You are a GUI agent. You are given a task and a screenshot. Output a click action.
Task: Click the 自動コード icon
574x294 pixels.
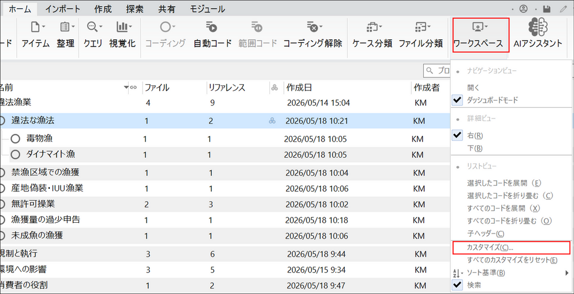tap(211, 27)
